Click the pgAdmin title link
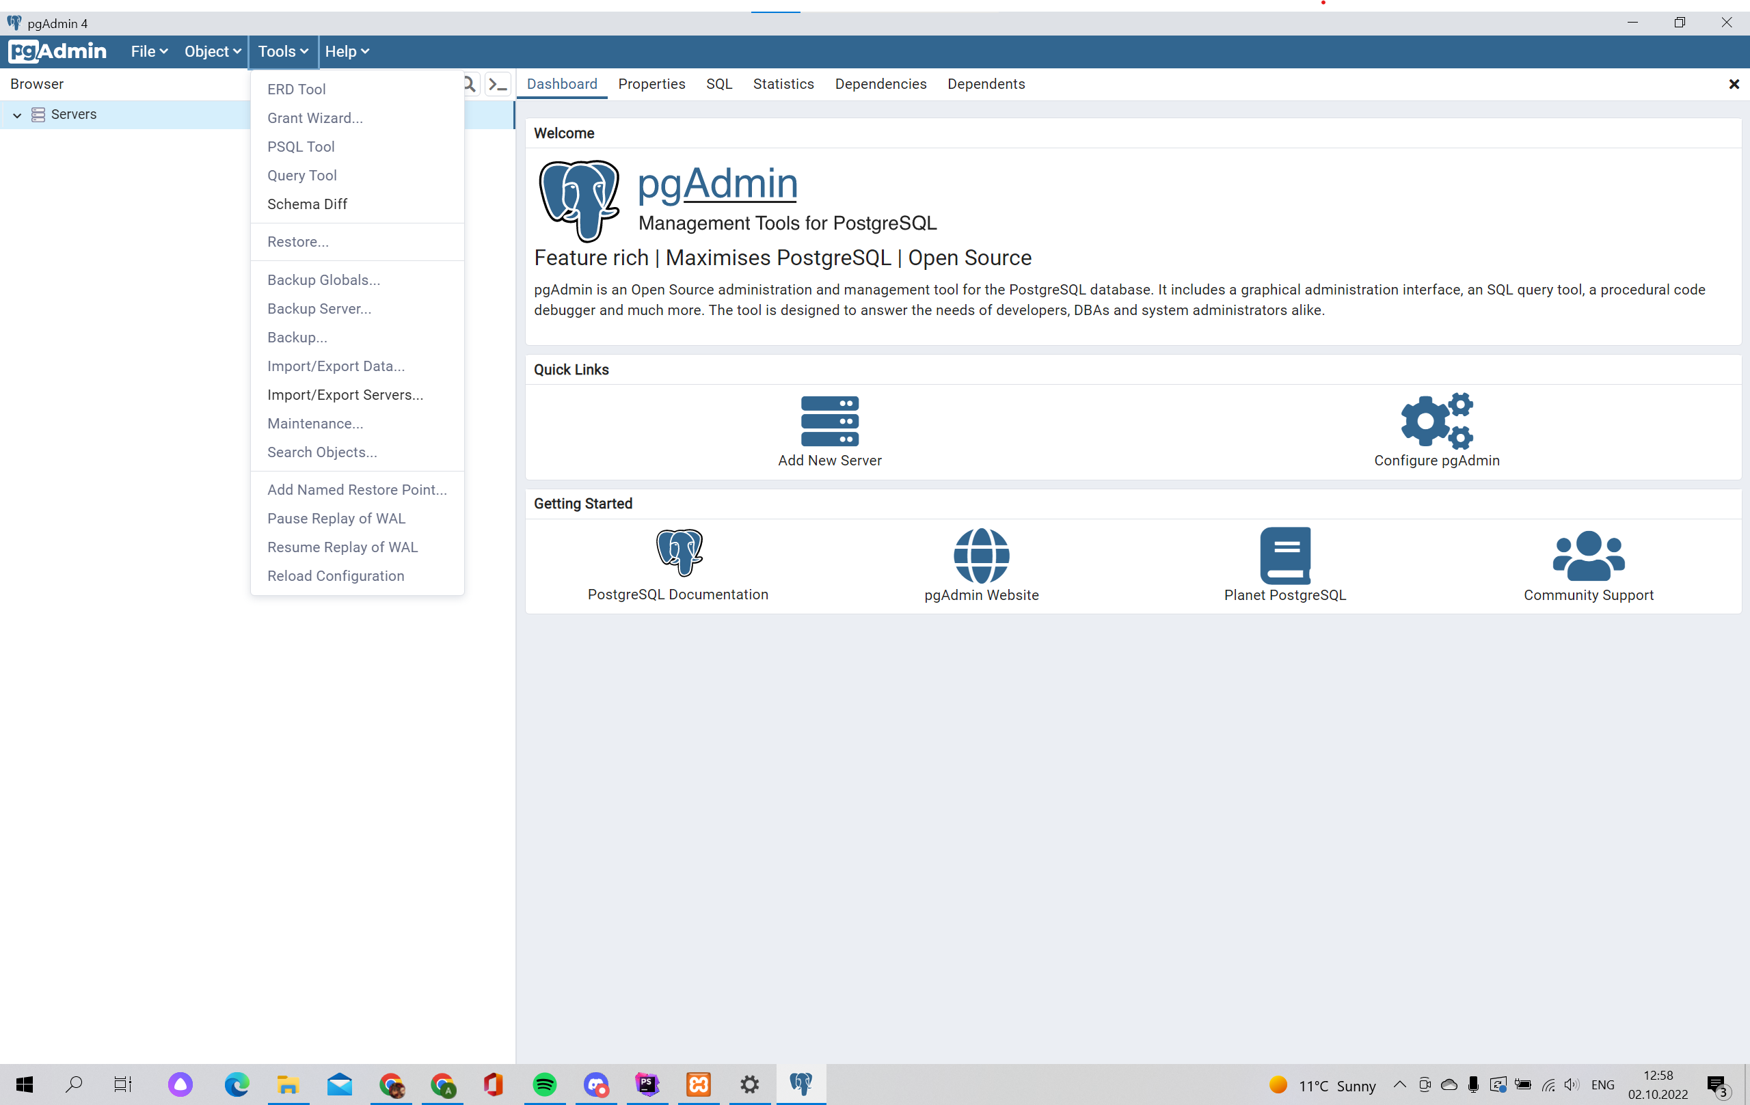 (x=716, y=182)
